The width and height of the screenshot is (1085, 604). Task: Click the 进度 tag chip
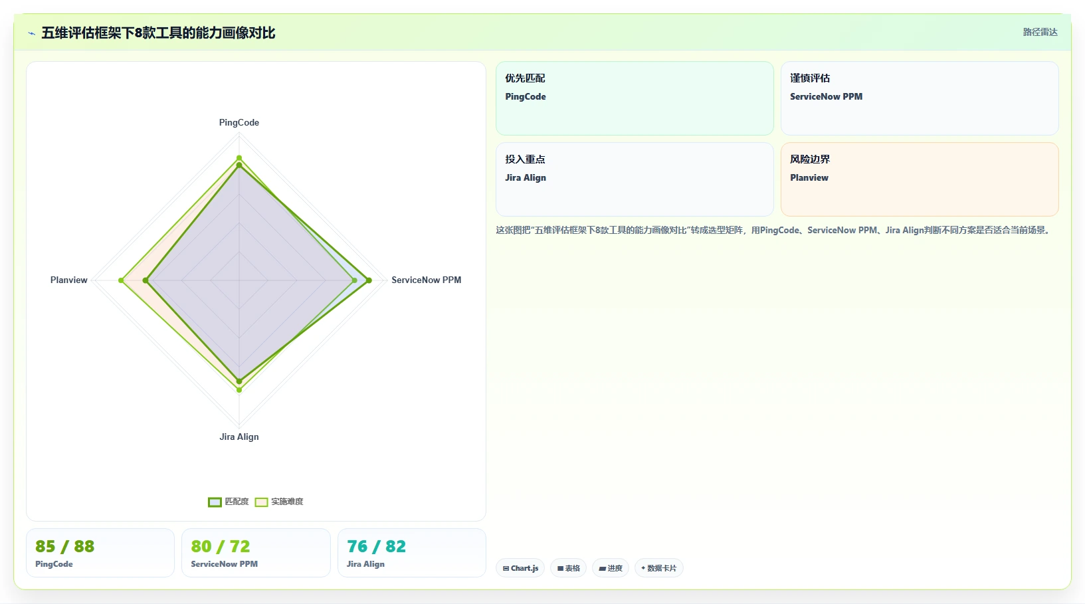click(611, 568)
